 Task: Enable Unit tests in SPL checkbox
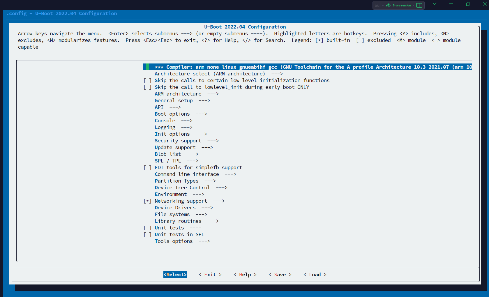[147, 235]
